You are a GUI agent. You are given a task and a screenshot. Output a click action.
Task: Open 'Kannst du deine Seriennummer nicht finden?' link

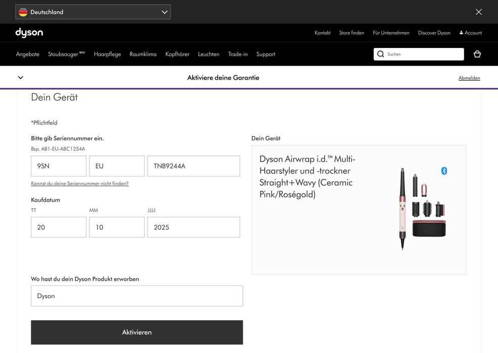coord(79,184)
